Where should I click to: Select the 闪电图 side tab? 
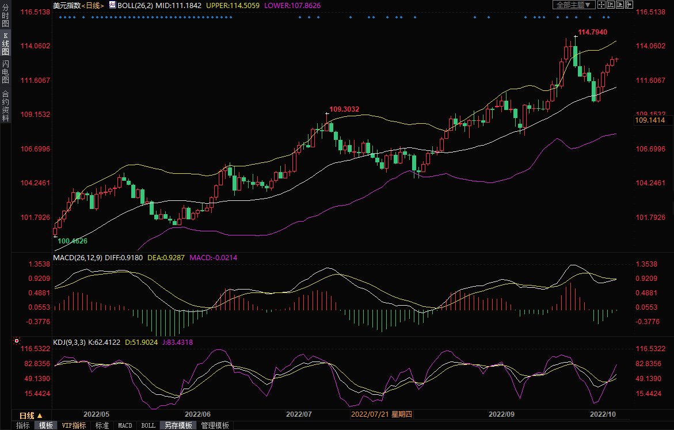click(x=5, y=71)
